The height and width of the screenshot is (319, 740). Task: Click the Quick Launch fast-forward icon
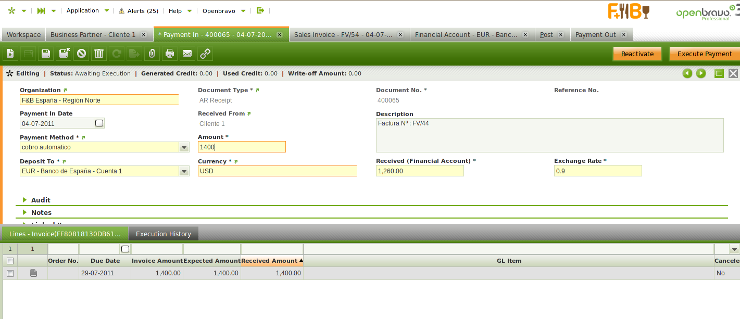[41, 10]
